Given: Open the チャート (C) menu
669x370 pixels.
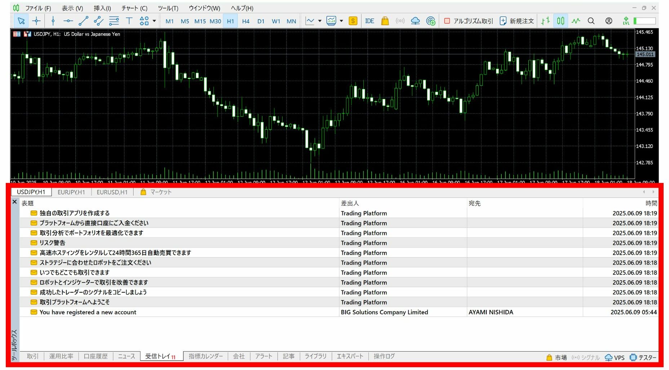Looking at the screenshot, I should click(x=134, y=8).
